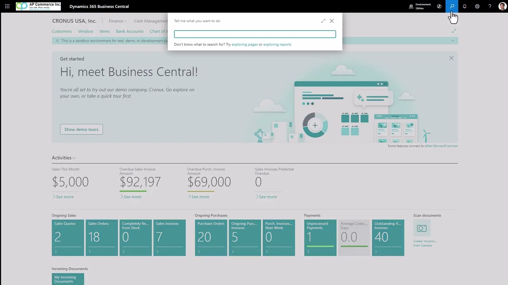Screen dimensions: 508x285
Task: Click the Dynamics 365 Business Central title
Action: pos(99,6)
